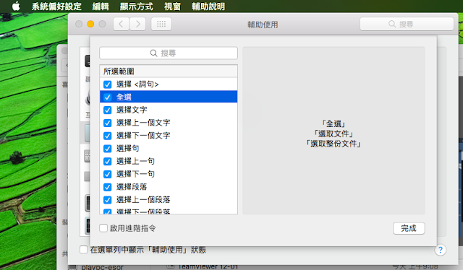The height and width of the screenshot is (270, 463).
Task: Select the 選擇段落 command row
Action: [x=169, y=187]
